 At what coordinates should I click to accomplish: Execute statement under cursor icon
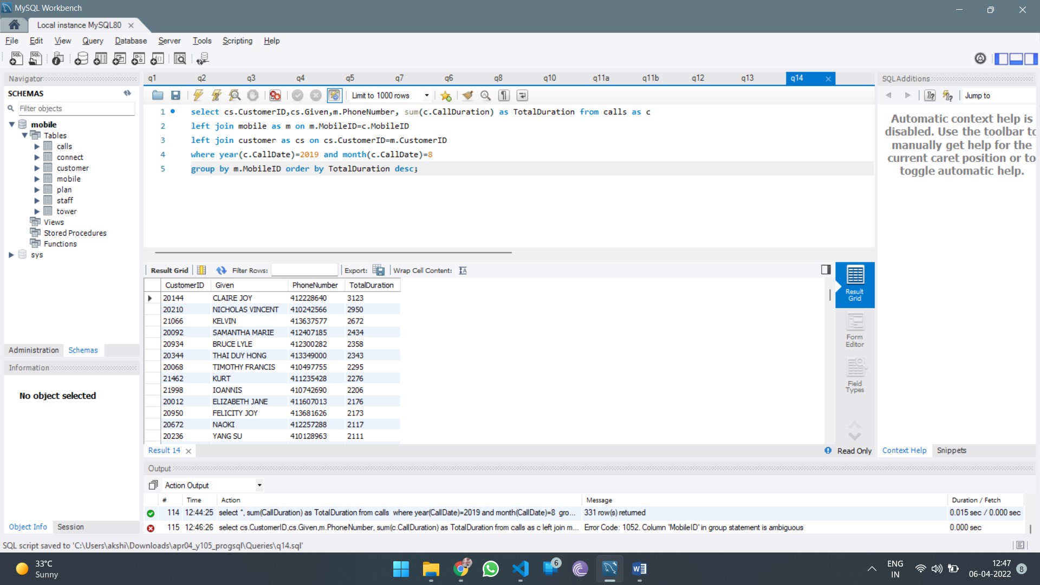coord(216,95)
